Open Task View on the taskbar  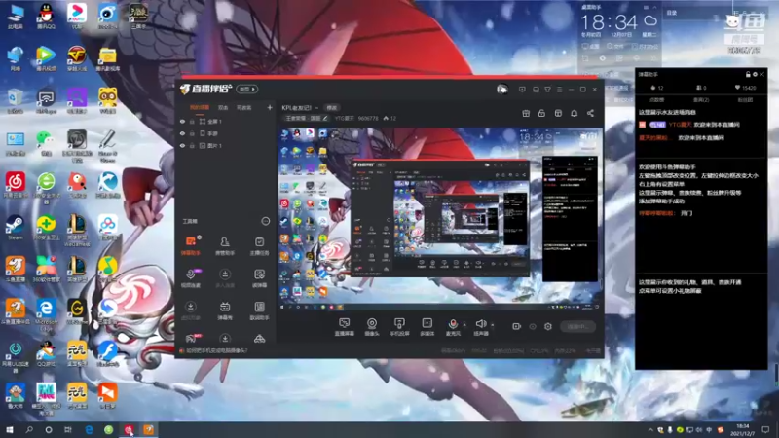pyautogui.click(x=68, y=429)
